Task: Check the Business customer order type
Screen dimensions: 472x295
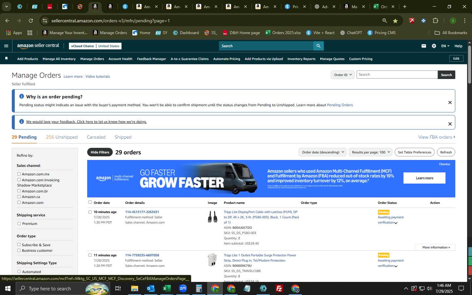Action: coord(19,250)
